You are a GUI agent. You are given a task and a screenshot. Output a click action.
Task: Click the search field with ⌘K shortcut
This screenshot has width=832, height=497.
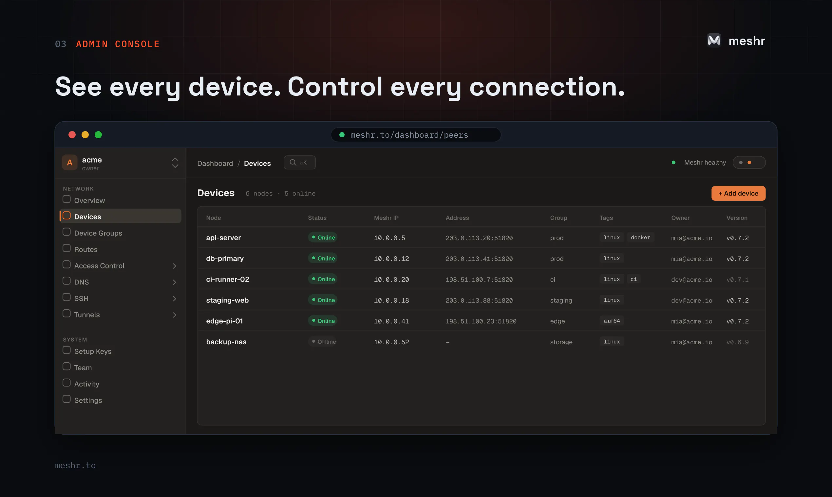click(x=300, y=163)
